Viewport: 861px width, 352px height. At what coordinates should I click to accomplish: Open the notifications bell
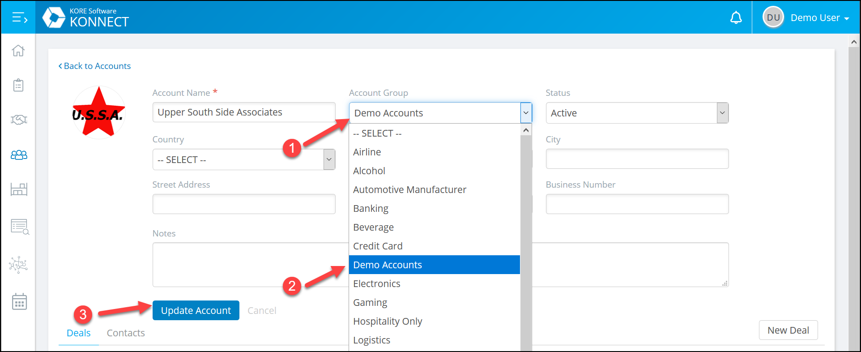(736, 18)
